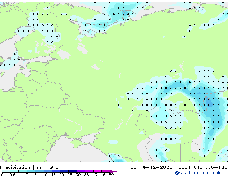Click the legend label '0.5'
The image size is (228, 176).
tap(12, 175)
